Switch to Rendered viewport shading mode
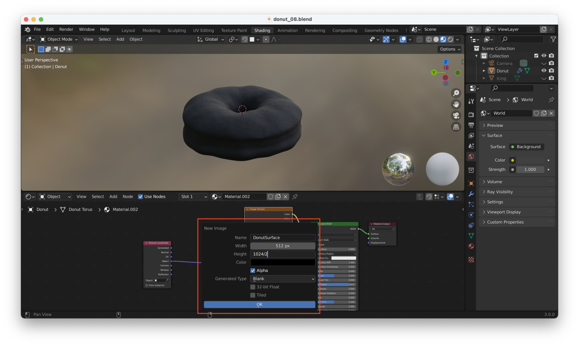The height and width of the screenshot is (346, 579). point(450,39)
